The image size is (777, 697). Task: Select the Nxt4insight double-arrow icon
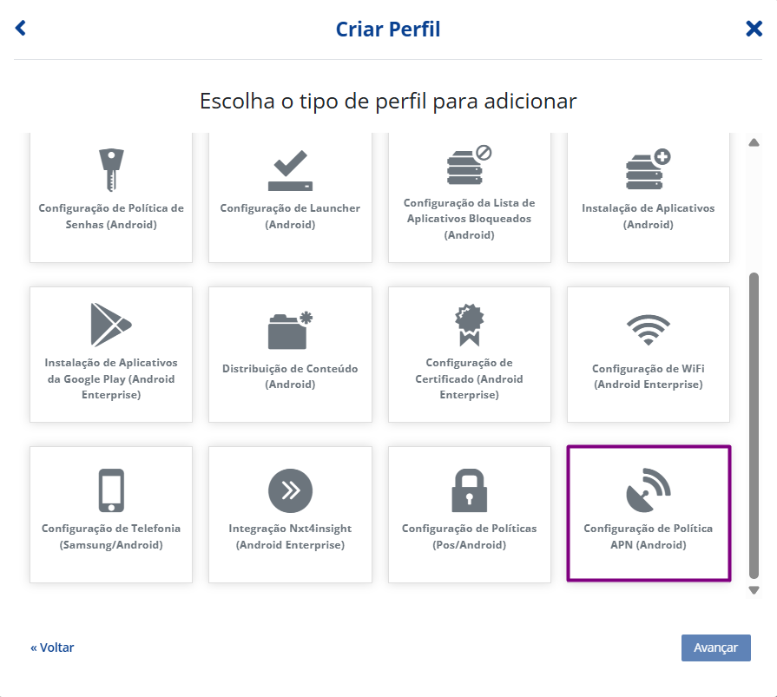pyautogui.click(x=289, y=490)
